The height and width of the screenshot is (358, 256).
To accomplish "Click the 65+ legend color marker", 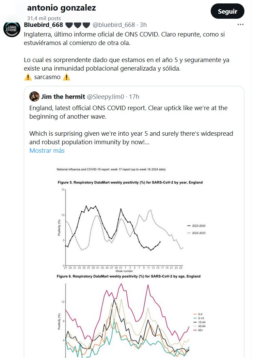I will pos(195,330).
